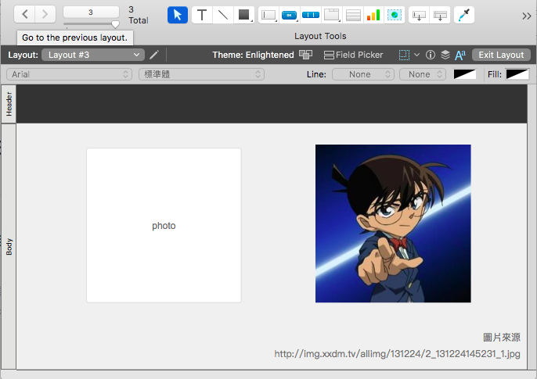Select the Chart tool
This screenshot has width=537, height=379.
tap(373, 15)
